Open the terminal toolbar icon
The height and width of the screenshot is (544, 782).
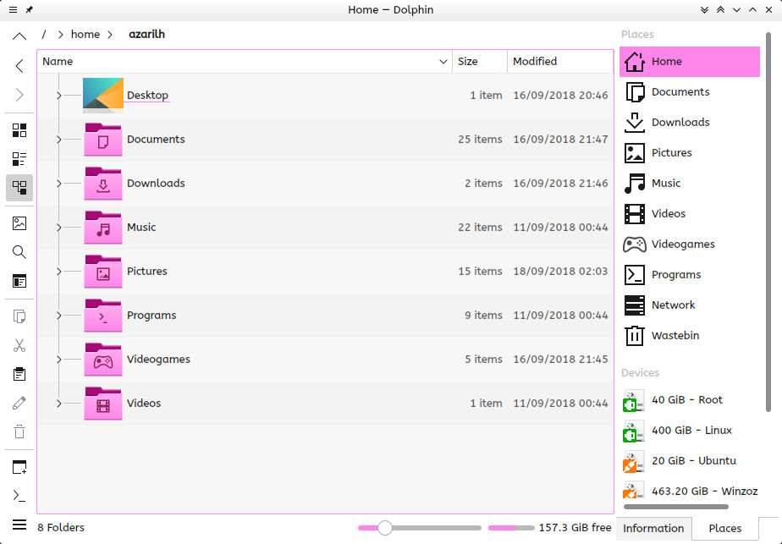[x=19, y=496]
